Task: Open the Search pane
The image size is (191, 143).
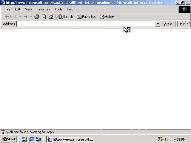Action: click(x=65, y=17)
